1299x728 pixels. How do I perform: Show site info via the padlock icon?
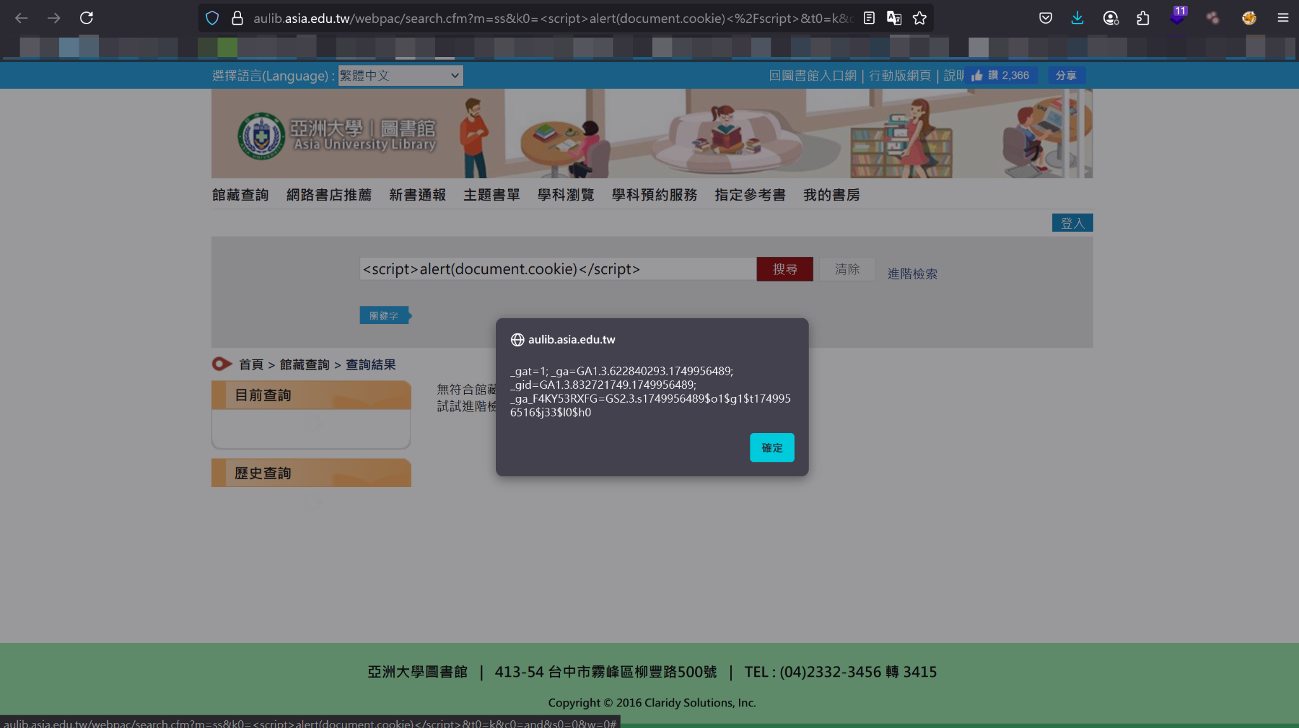point(237,18)
